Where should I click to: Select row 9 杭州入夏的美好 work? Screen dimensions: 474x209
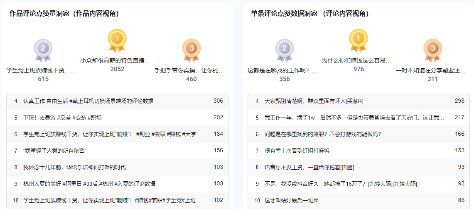click(89, 184)
